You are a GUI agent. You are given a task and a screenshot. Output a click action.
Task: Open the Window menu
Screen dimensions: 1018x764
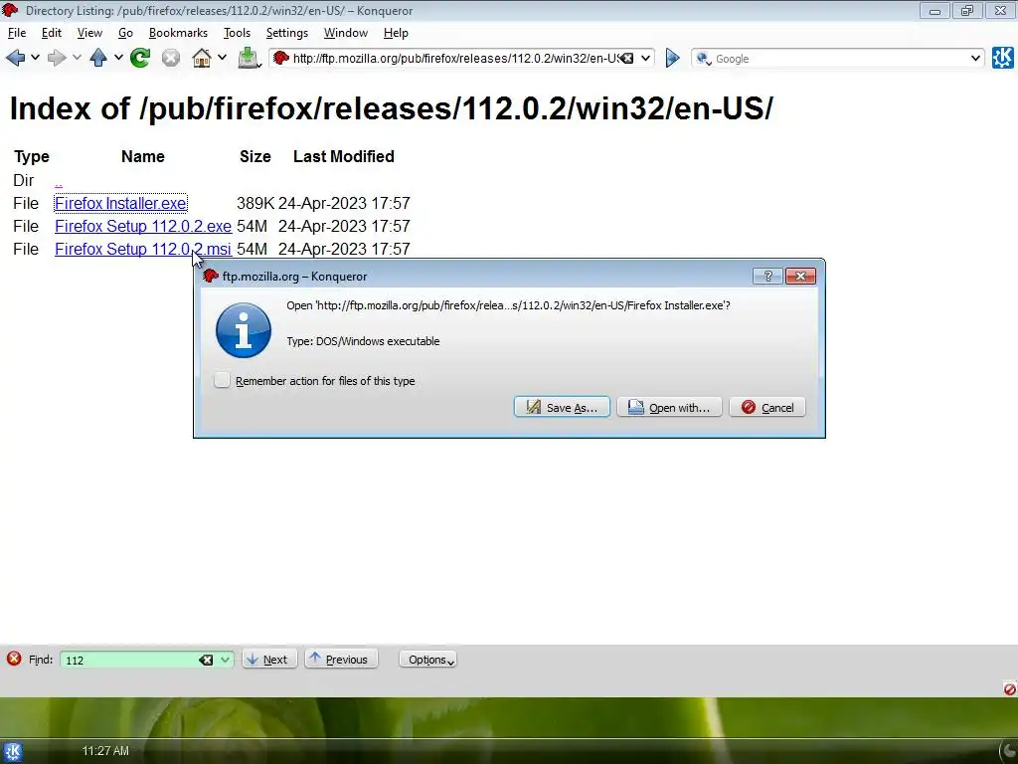click(x=345, y=33)
